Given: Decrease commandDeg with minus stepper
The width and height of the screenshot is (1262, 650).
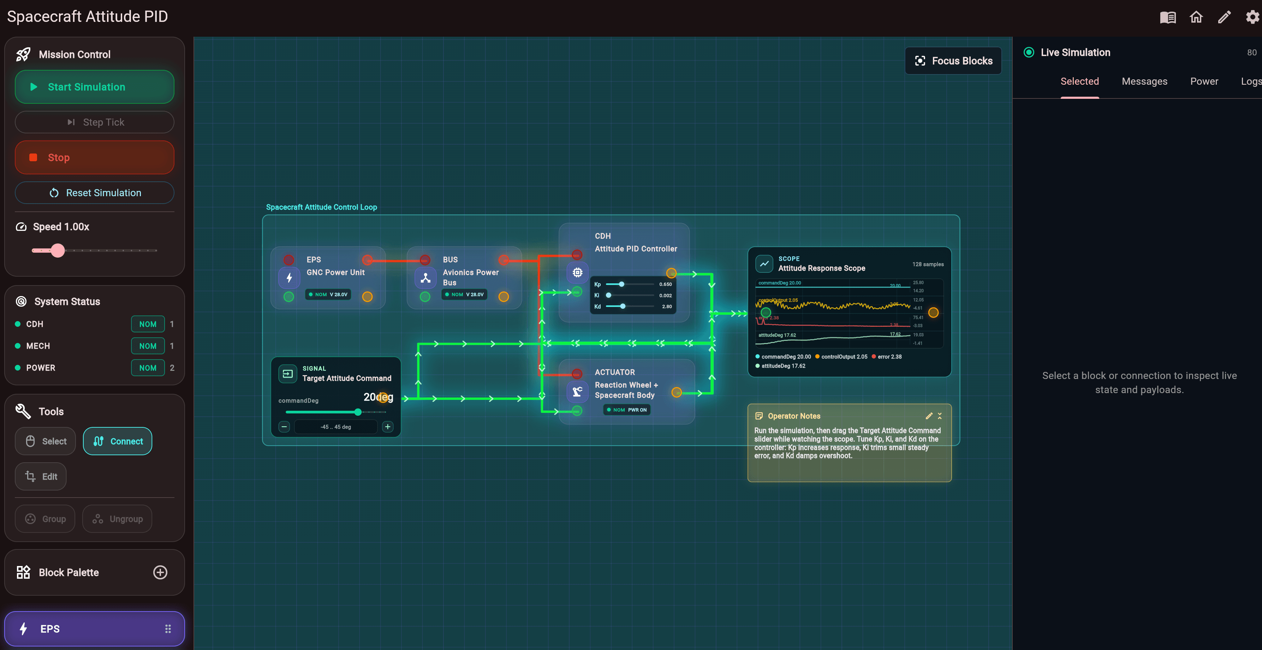Looking at the screenshot, I should [x=284, y=427].
